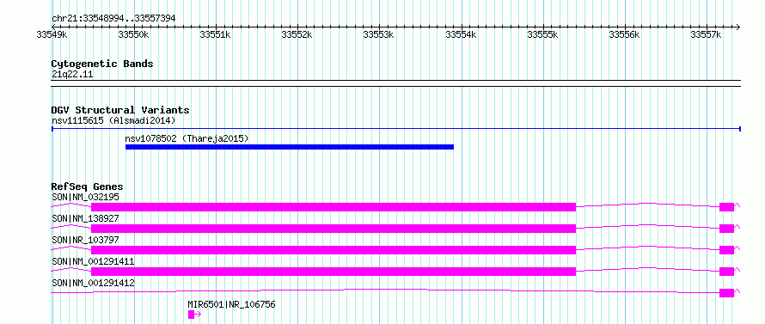Open the DGV Structural Variants track heading
This screenshot has width=765, height=324.
pyautogui.click(x=120, y=110)
